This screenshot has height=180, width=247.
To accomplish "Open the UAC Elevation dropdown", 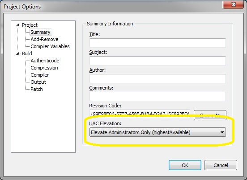I will coord(158,132).
